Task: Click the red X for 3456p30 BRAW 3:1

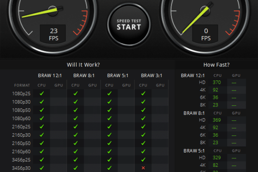Action: tap(143, 168)
